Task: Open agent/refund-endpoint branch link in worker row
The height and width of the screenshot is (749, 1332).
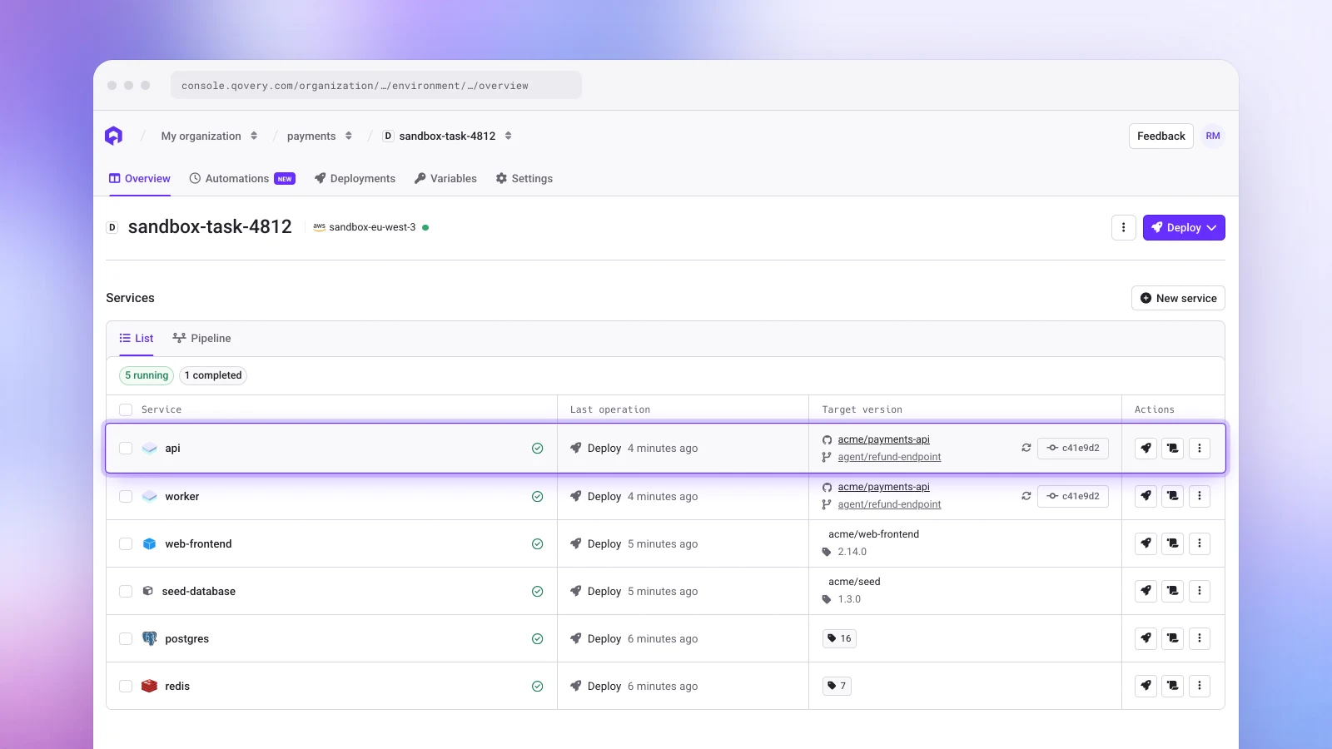Action: (x=889, y=504)
